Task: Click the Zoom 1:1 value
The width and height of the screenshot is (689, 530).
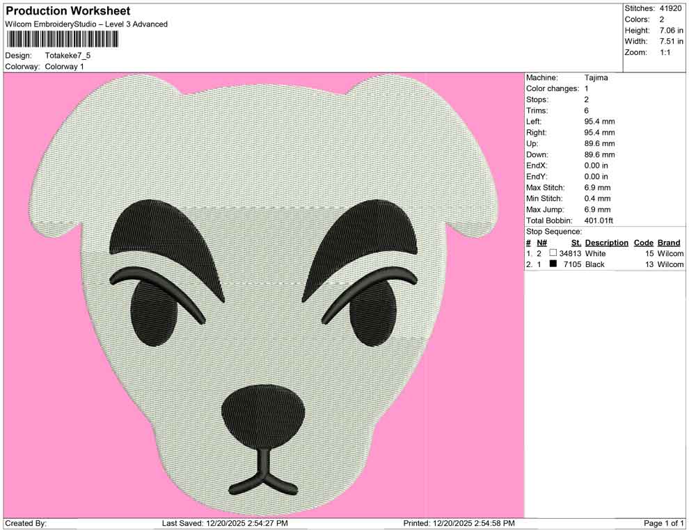Action: pos(665,53)
